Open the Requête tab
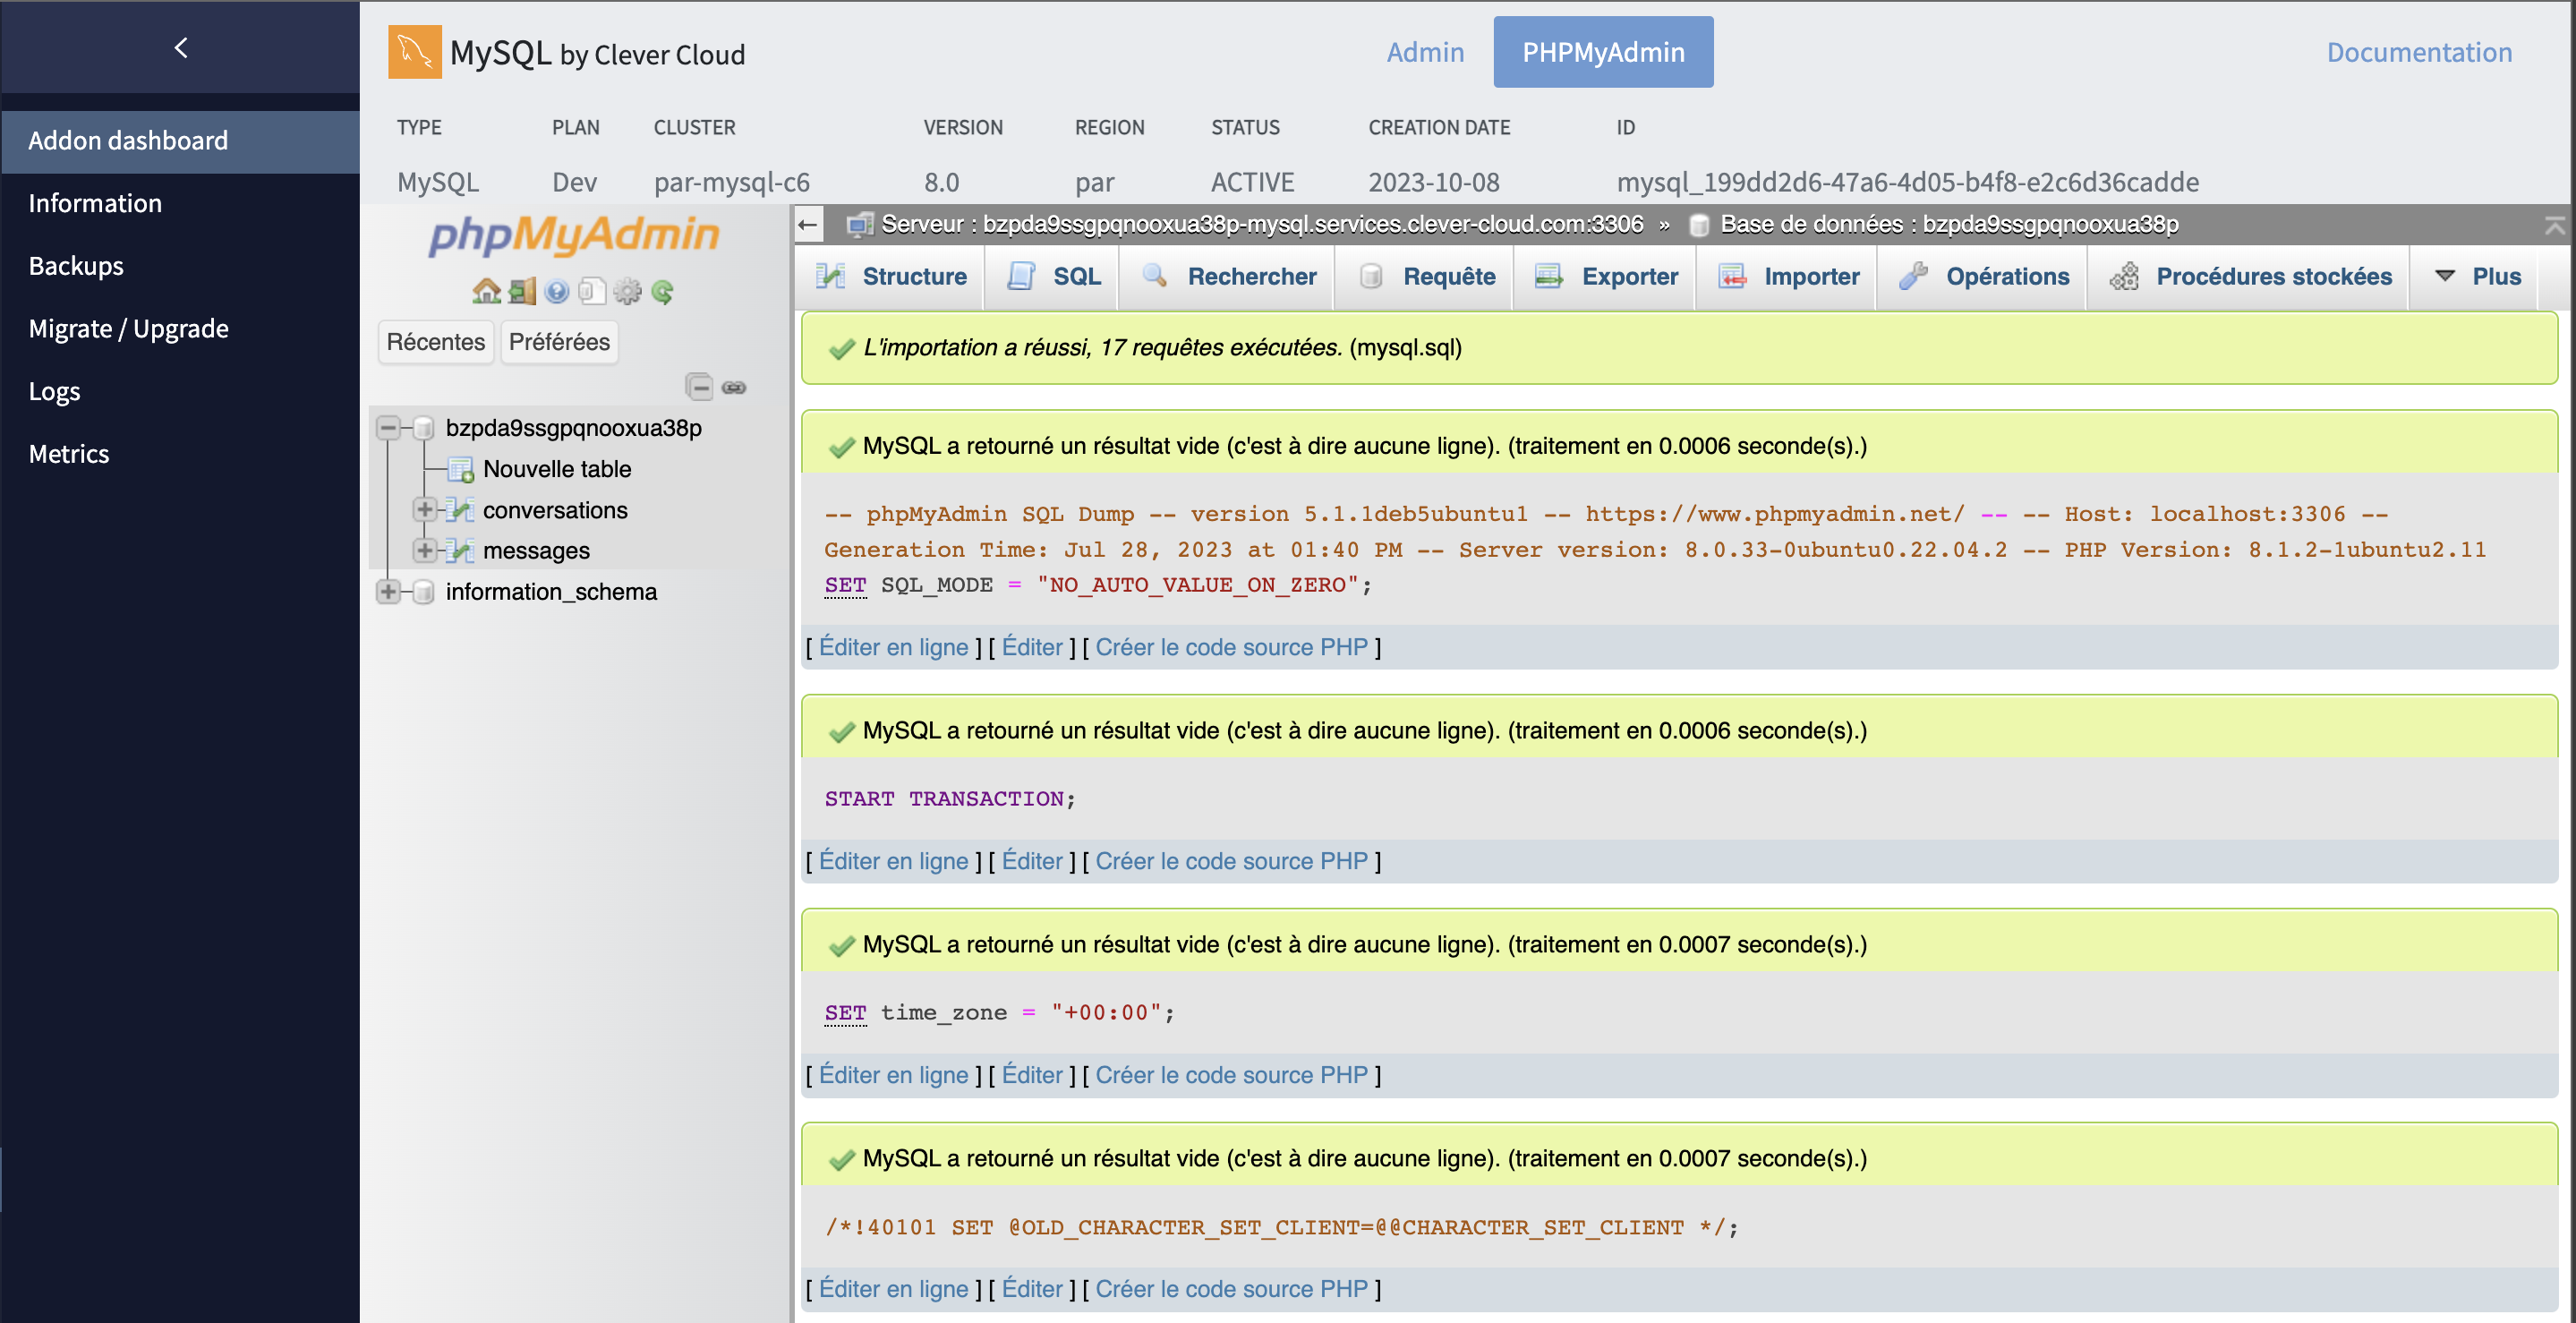The image size is (2576, 1323). (x=1426, y=277)
